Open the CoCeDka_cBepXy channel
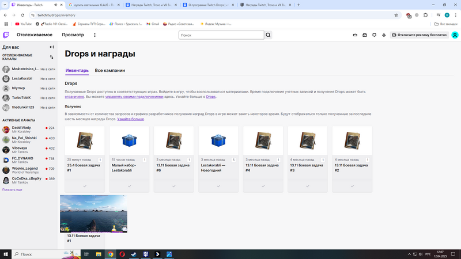461x259 pixels. click(29, 180)
